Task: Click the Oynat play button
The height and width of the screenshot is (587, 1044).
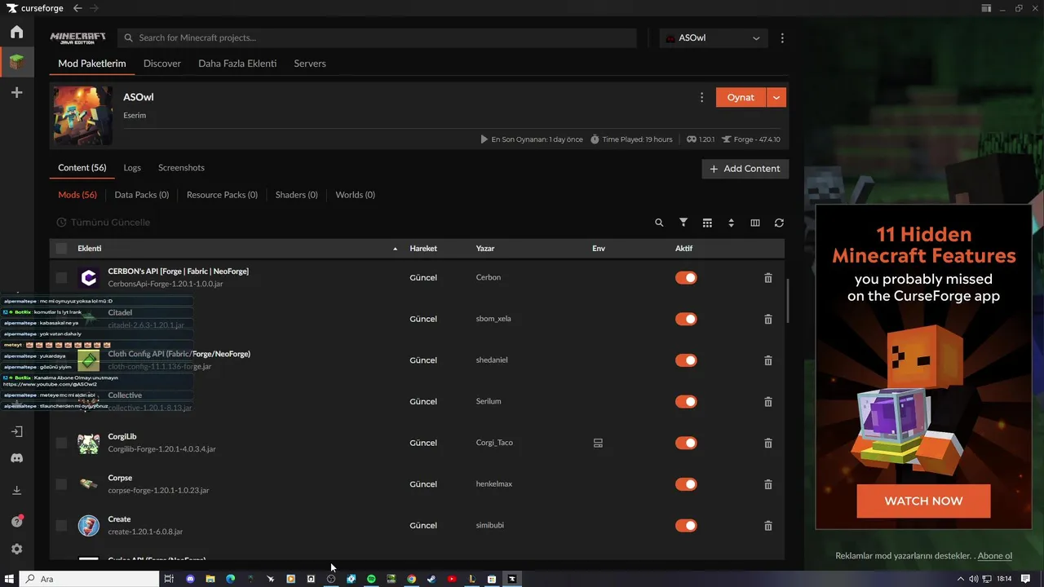Action: click(x=741, y=97)
